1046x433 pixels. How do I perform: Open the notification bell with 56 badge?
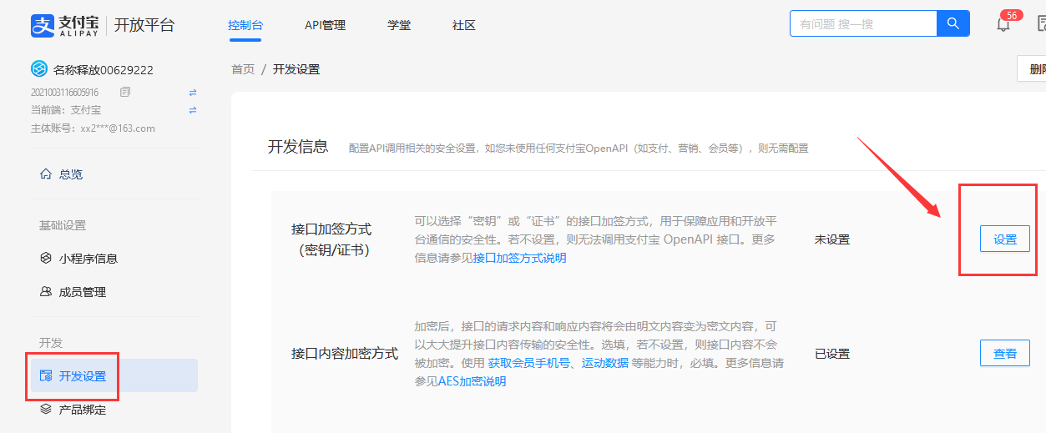pos(1003,25)
